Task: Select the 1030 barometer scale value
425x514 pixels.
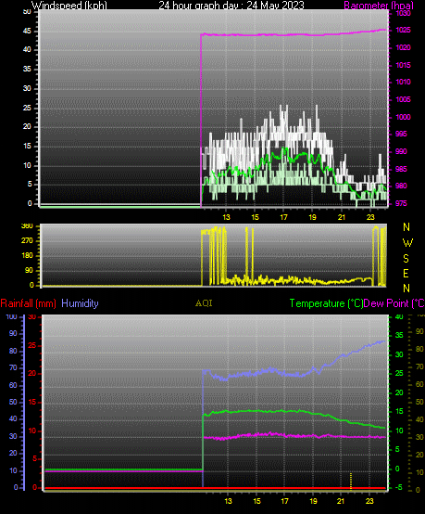Action: click(x=403, y=13)
